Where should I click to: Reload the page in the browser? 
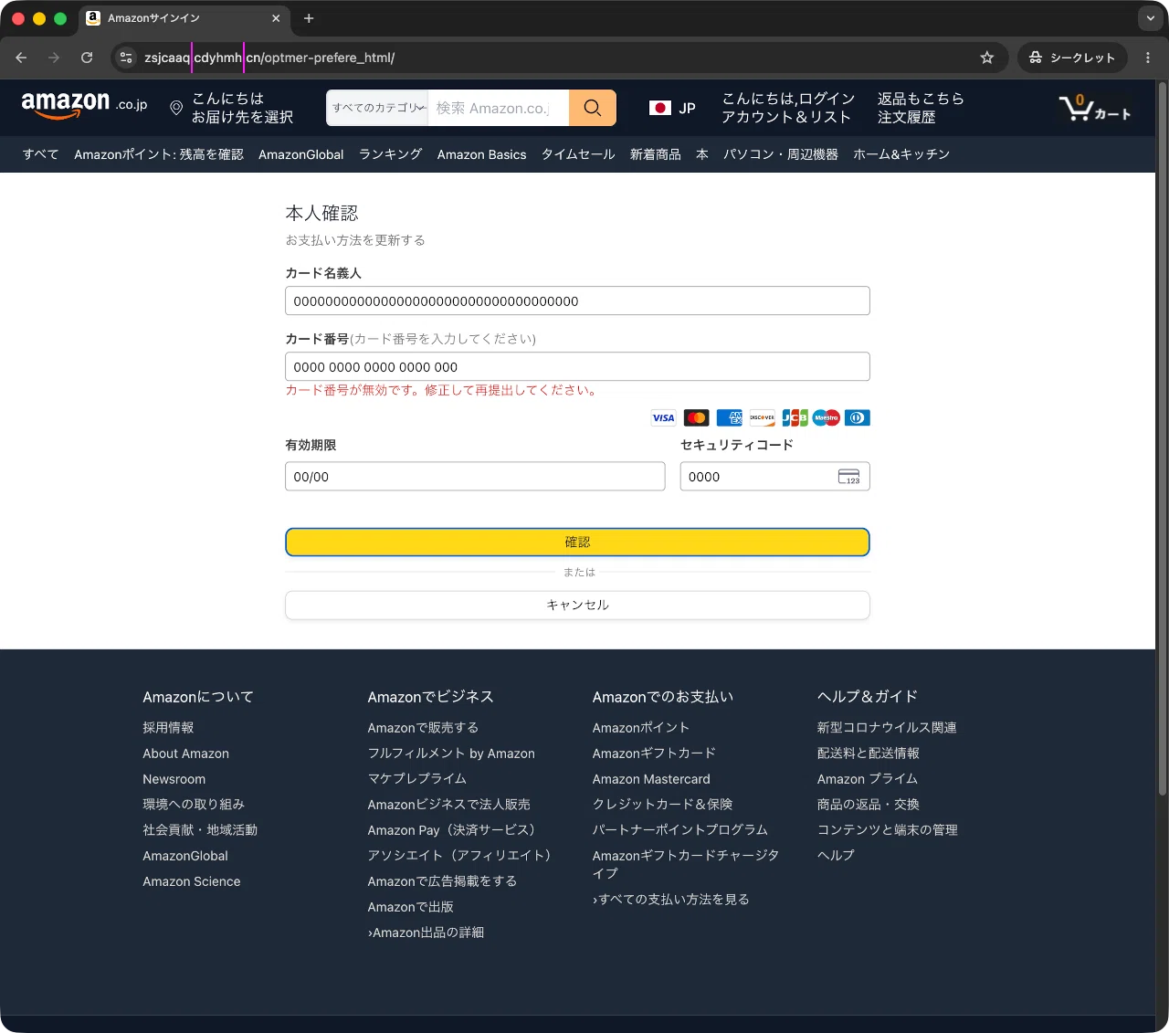87,58
